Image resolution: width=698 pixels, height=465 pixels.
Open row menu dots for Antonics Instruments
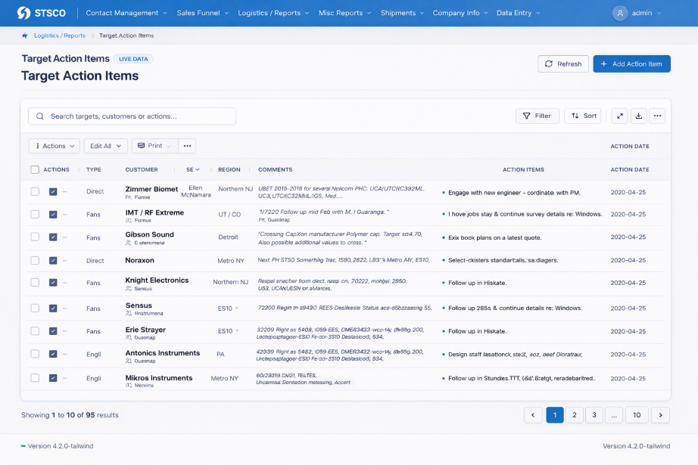(65, 355)
